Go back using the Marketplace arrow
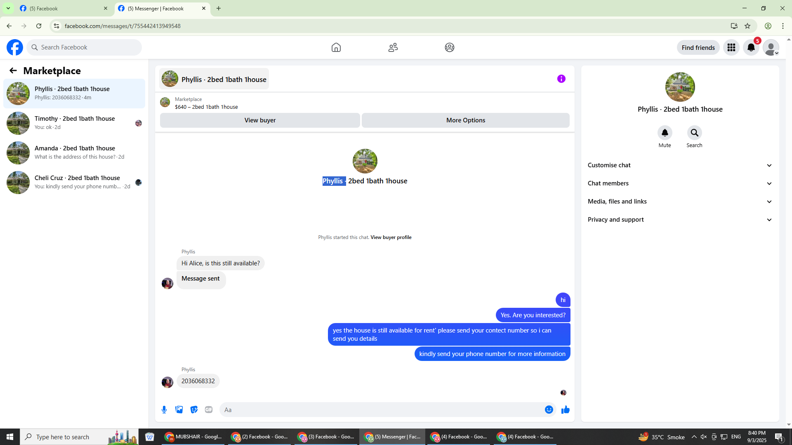 coord(13,70)
